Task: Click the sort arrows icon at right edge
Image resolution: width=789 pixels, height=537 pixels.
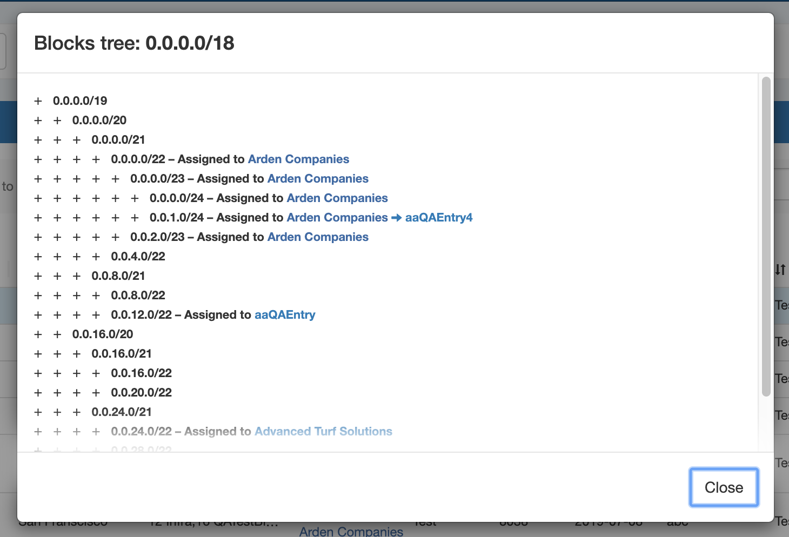Action: (x=780, y=269)
